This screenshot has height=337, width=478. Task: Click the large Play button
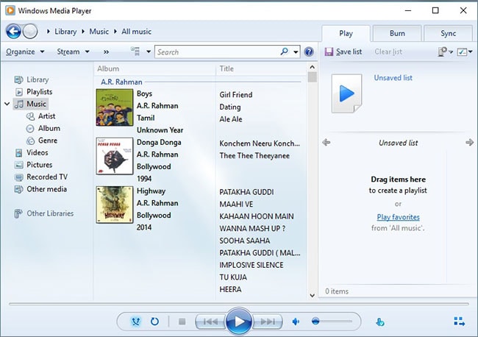coord(239,321)
